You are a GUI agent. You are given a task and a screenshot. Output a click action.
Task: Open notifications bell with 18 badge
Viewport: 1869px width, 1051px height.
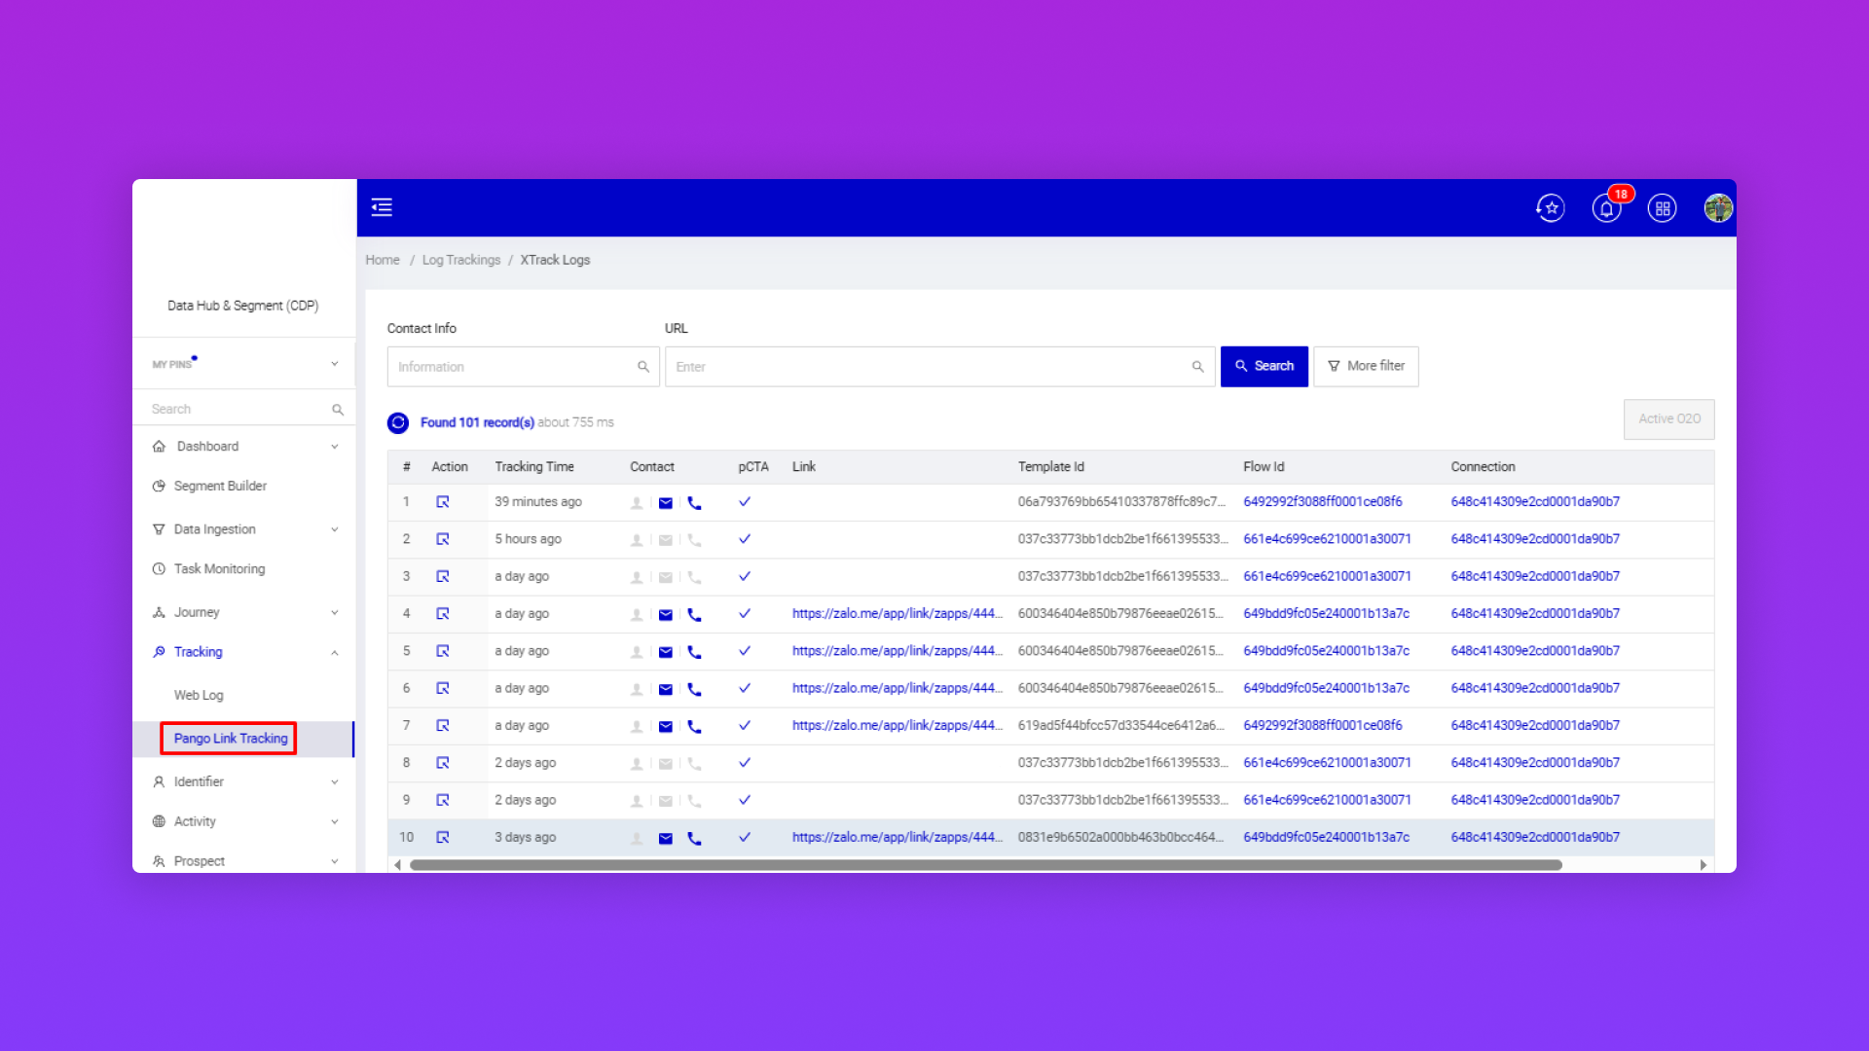coord(1606,208)
